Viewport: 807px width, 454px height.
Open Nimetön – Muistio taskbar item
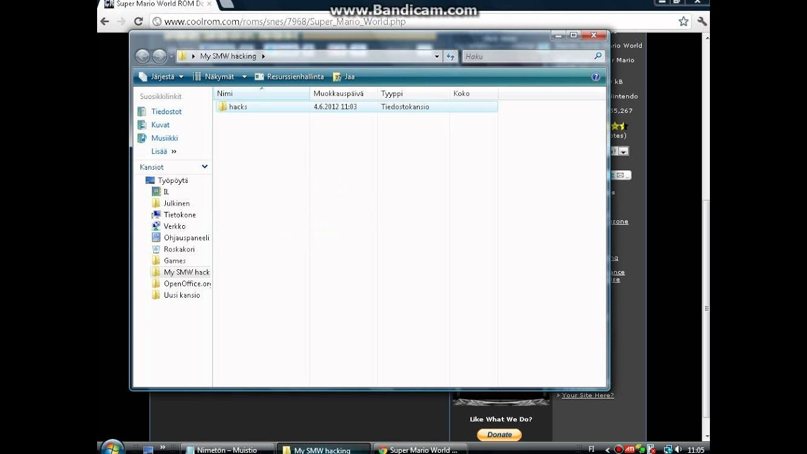[x=228, y=450]
